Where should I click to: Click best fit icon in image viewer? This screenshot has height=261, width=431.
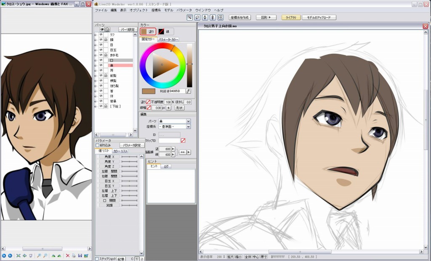pos(19,256)
